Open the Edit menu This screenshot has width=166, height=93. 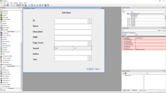(x=4, y=3)
